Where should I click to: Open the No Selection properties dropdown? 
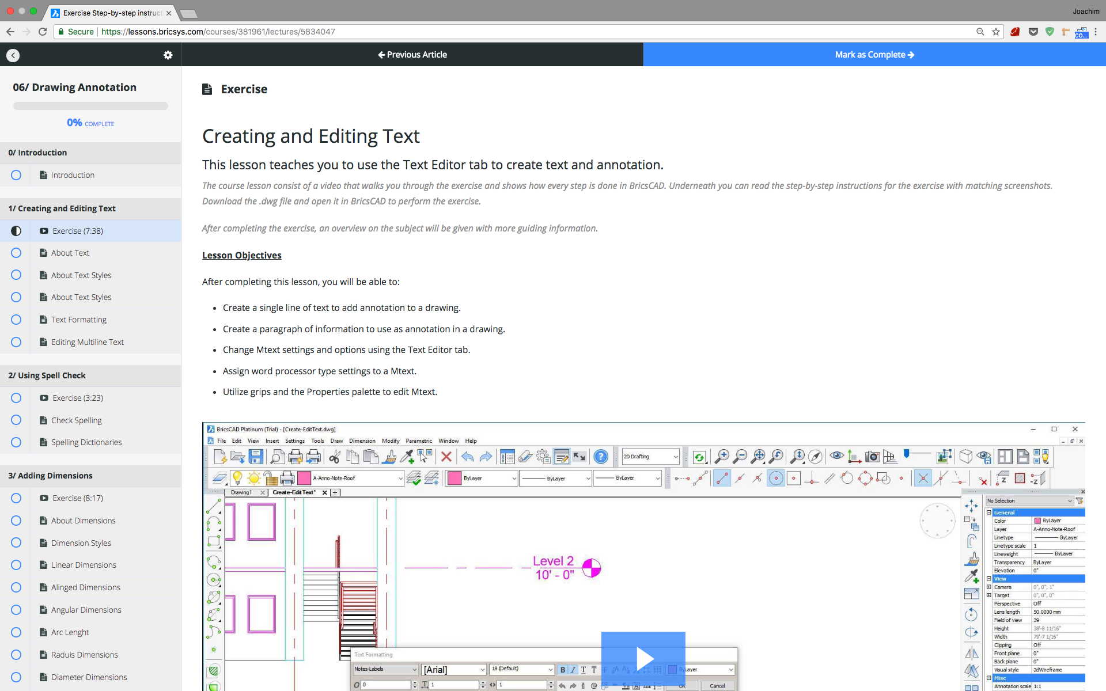point(1029,501)
